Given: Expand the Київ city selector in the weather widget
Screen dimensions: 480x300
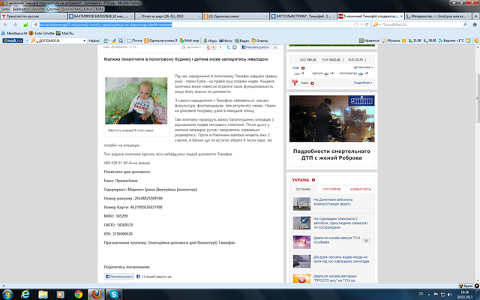Looking at the screenshot, I should click(296, 67).
